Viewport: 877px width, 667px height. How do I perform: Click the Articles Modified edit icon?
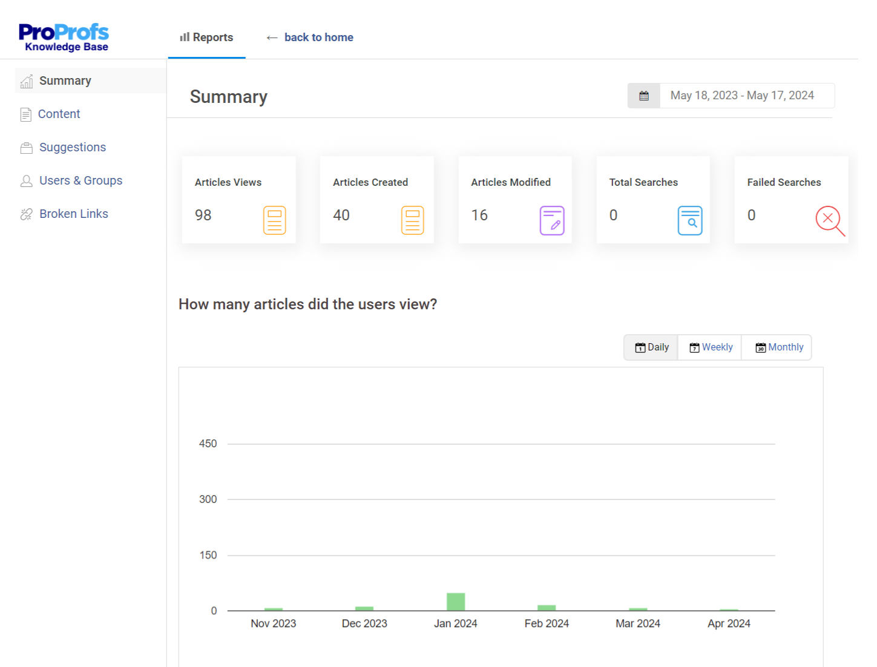coord(551,220)
